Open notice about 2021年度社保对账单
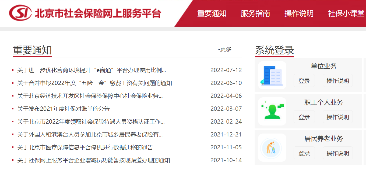 [x=64, y=109]
